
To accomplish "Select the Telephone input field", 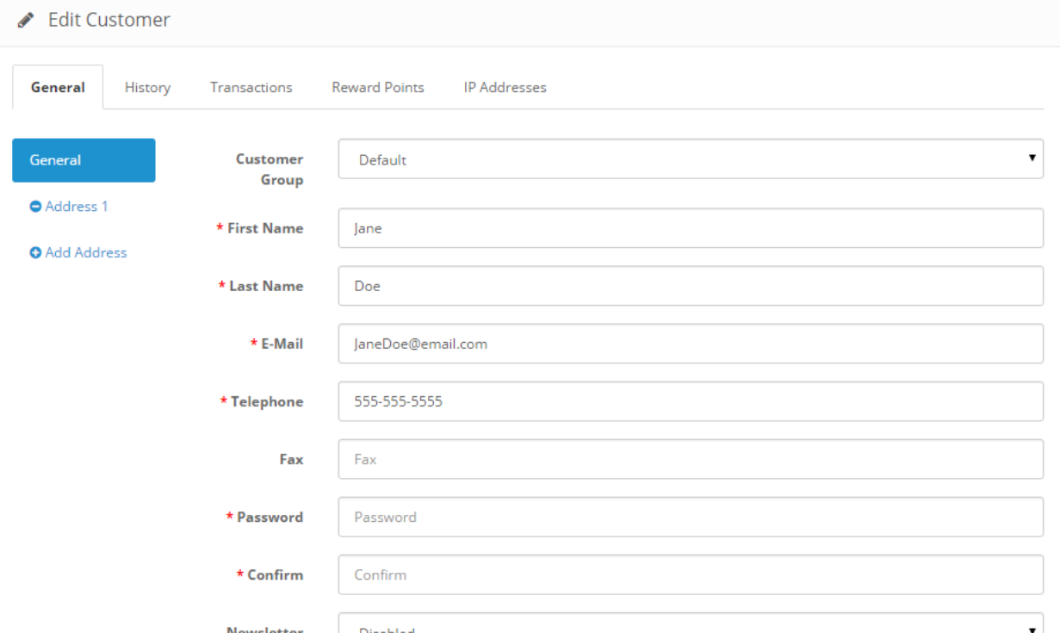I will [x=690, y=401].
